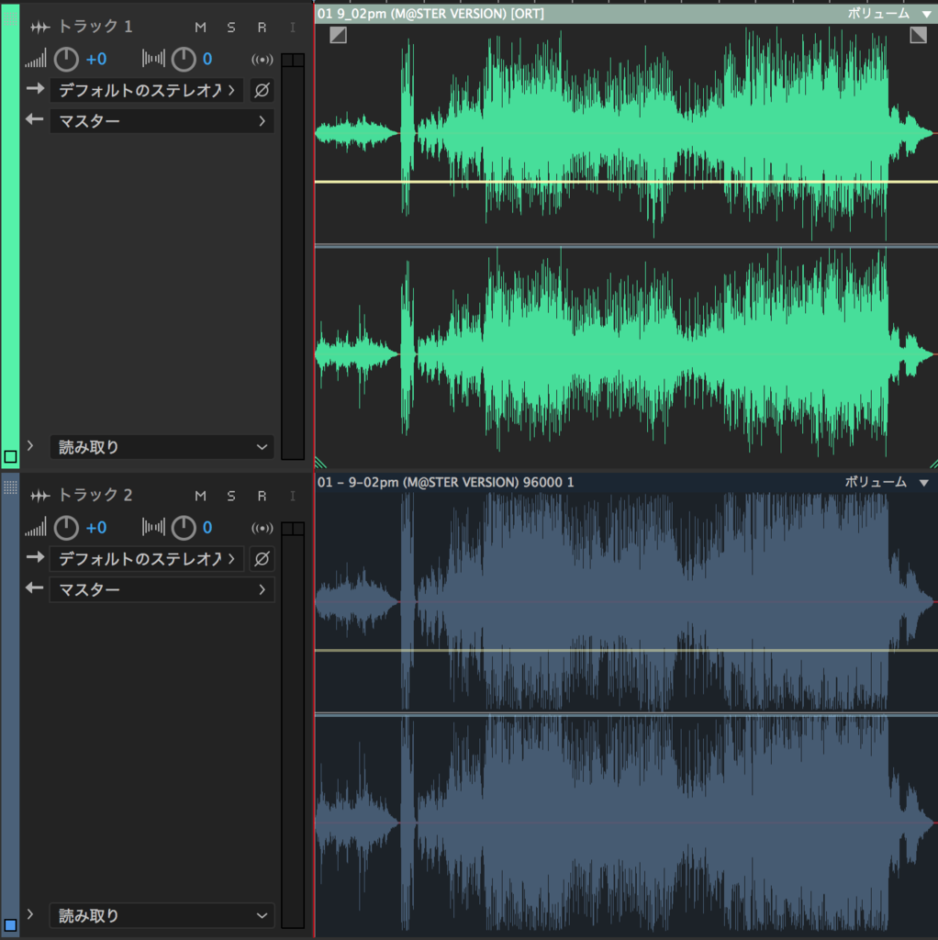This screenshot has width=938, height=940.
Task: Open Track 2 output selector マスター
Action: tap(162, 590)
